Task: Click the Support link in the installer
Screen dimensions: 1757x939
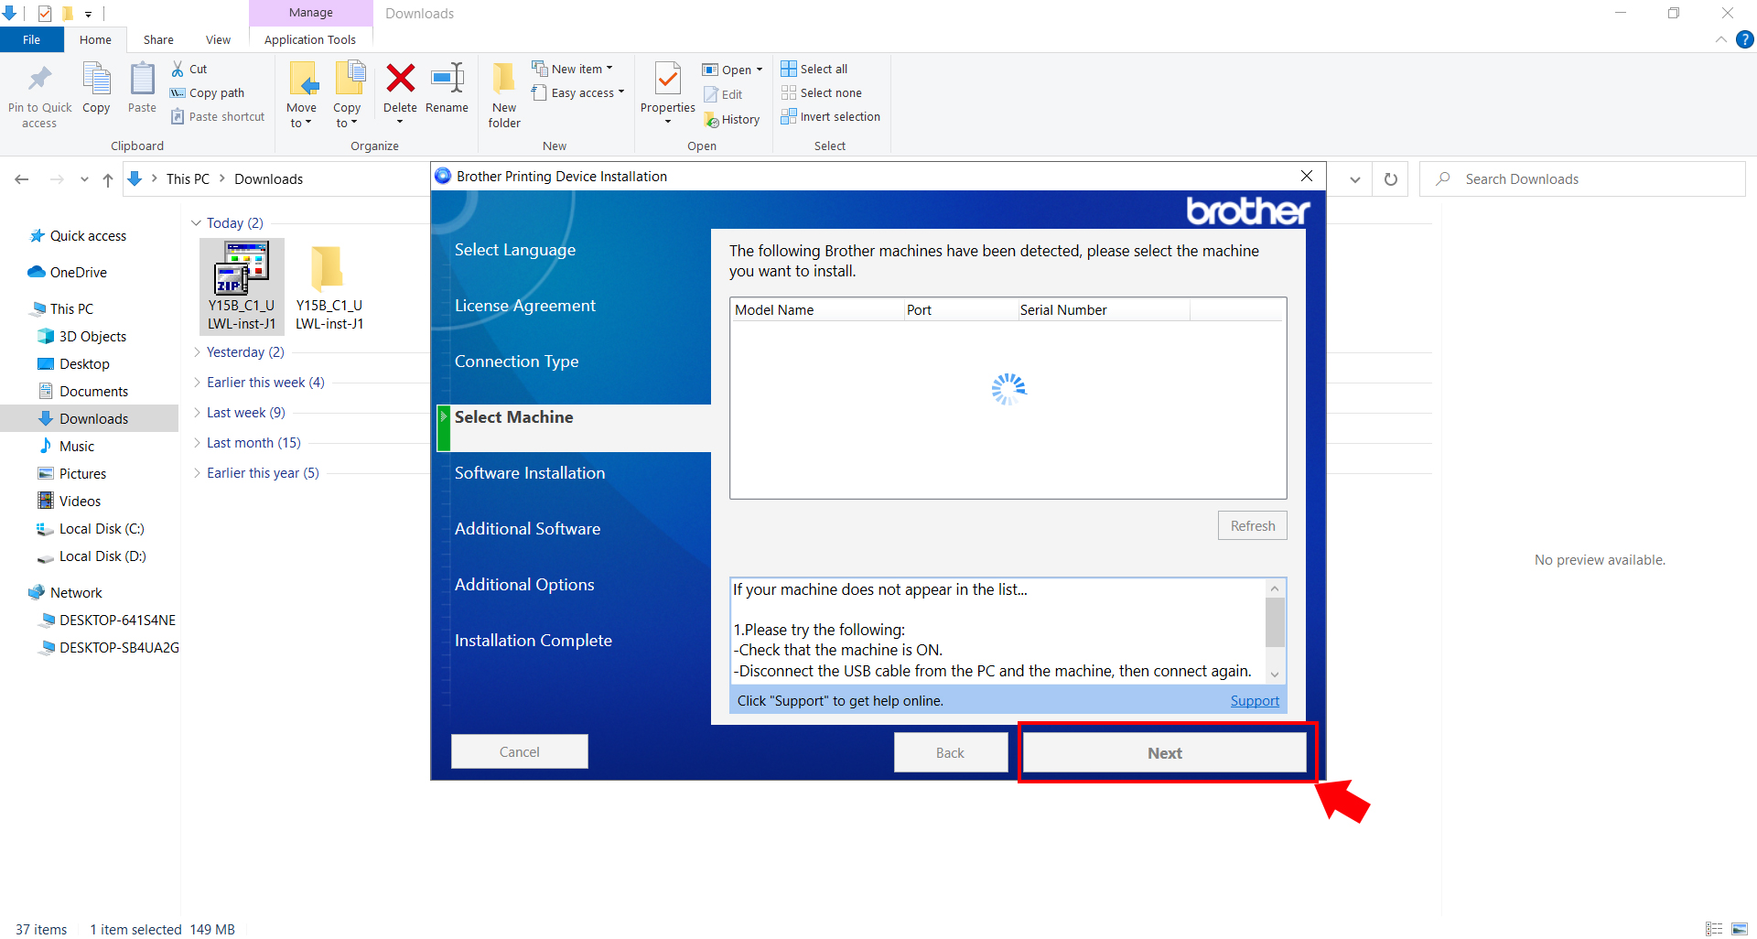Action: 1255,700
